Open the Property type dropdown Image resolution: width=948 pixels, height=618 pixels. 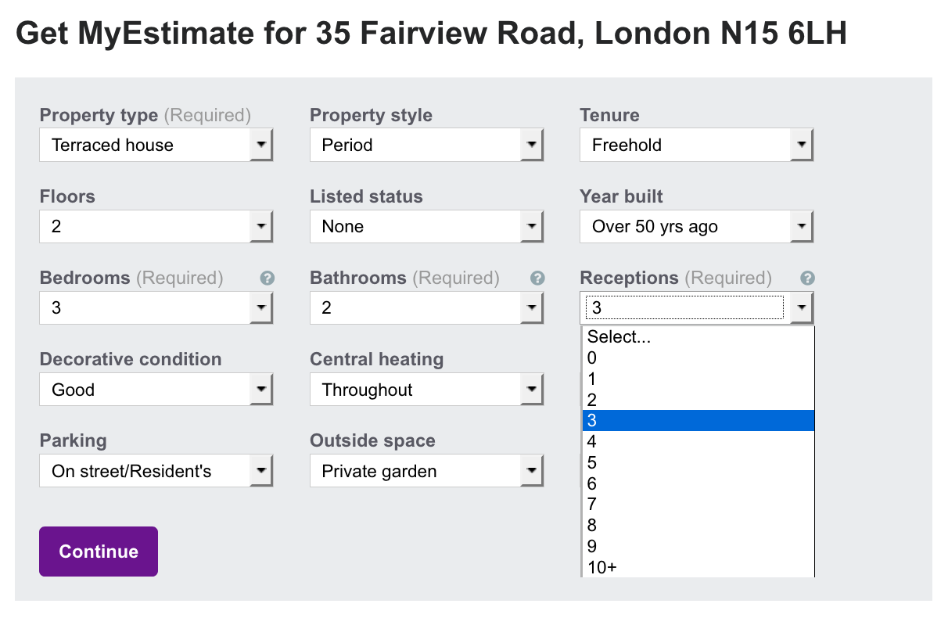coord(156,146)
